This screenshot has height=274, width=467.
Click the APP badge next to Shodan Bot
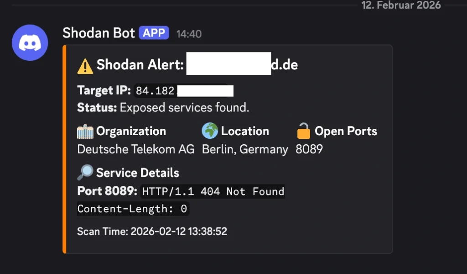point(154,33)
